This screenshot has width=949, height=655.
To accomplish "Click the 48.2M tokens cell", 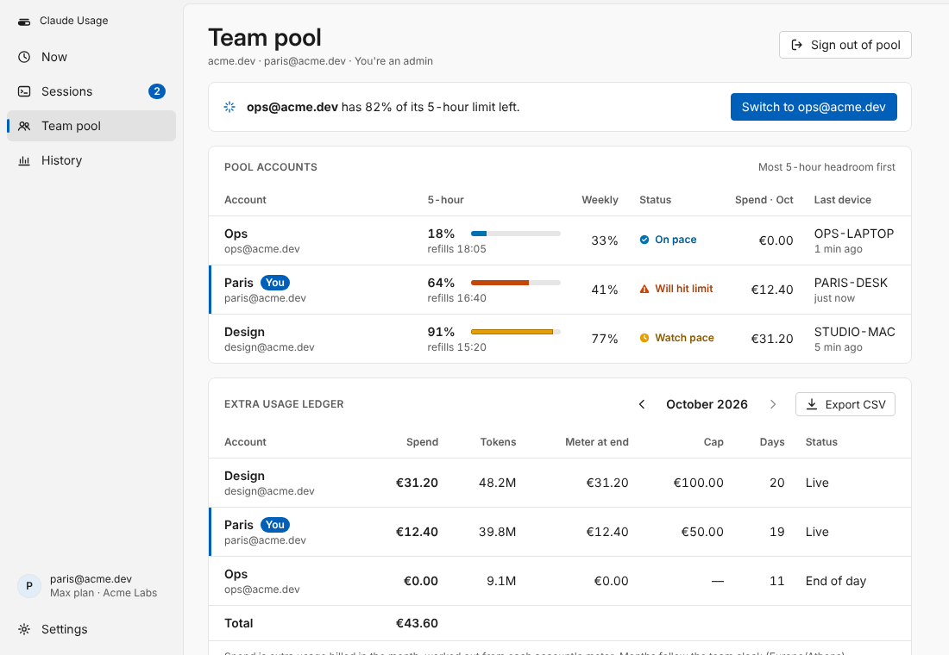I will point(498,483).
